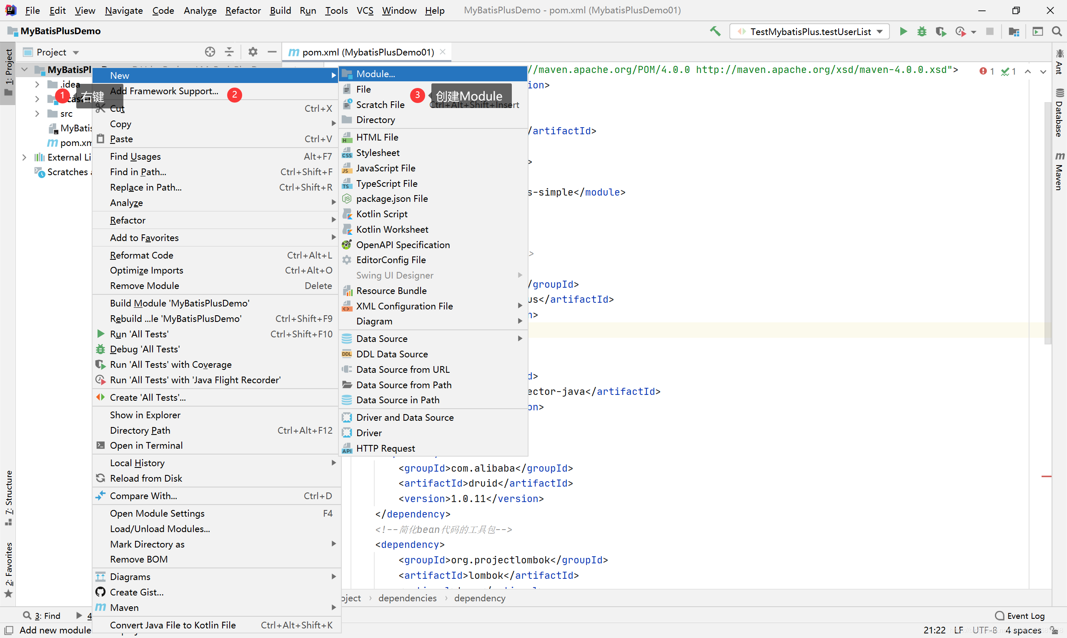Viewport: 1067px width, 638px height.
Task: Click Open Module Settings option
Action: (157, 513)
